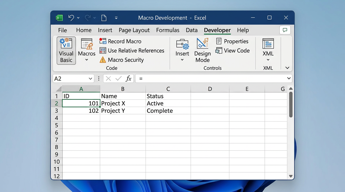
Task: Toggle Use Relative References
Action: tap(132, 51)
